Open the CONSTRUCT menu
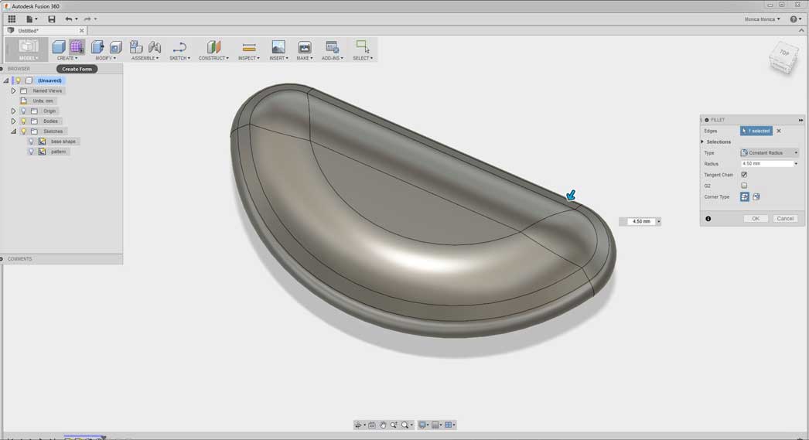 tap(213, 58)
